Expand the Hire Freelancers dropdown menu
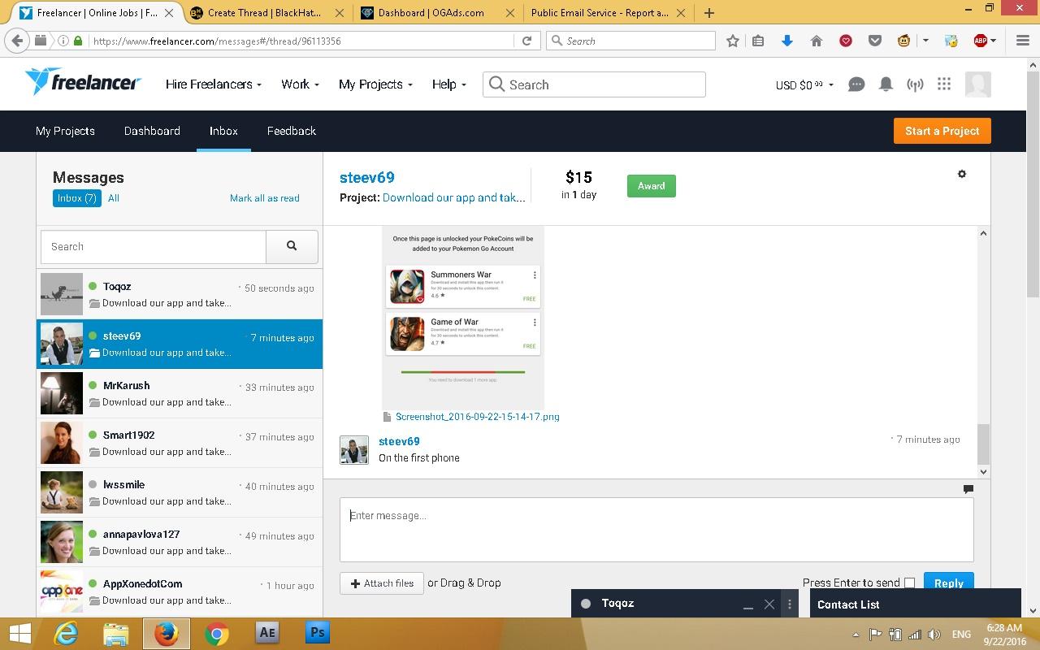Screen dimensions: 1040x650 coord(213,84)
